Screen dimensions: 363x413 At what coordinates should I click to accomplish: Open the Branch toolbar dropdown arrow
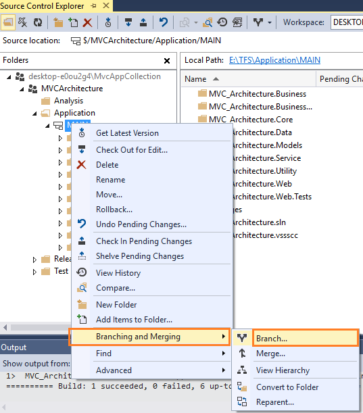pyautogui.click(x=270, y=23)
